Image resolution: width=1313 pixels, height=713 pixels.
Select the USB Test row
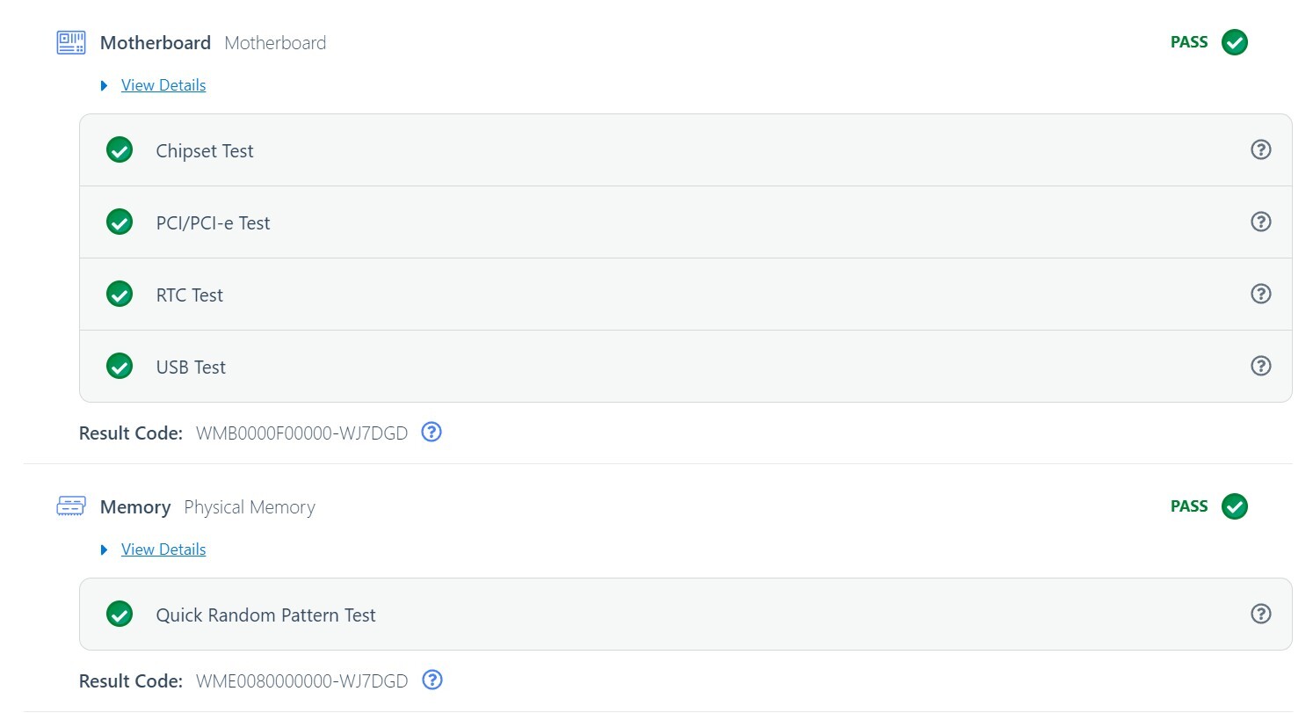point(686,367)
